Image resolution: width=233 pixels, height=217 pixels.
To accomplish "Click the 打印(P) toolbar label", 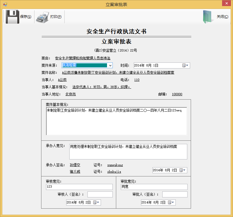I will (x=56, y=17).
